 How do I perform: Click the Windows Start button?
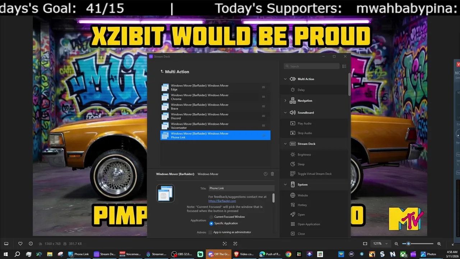(x=6, y=254)
